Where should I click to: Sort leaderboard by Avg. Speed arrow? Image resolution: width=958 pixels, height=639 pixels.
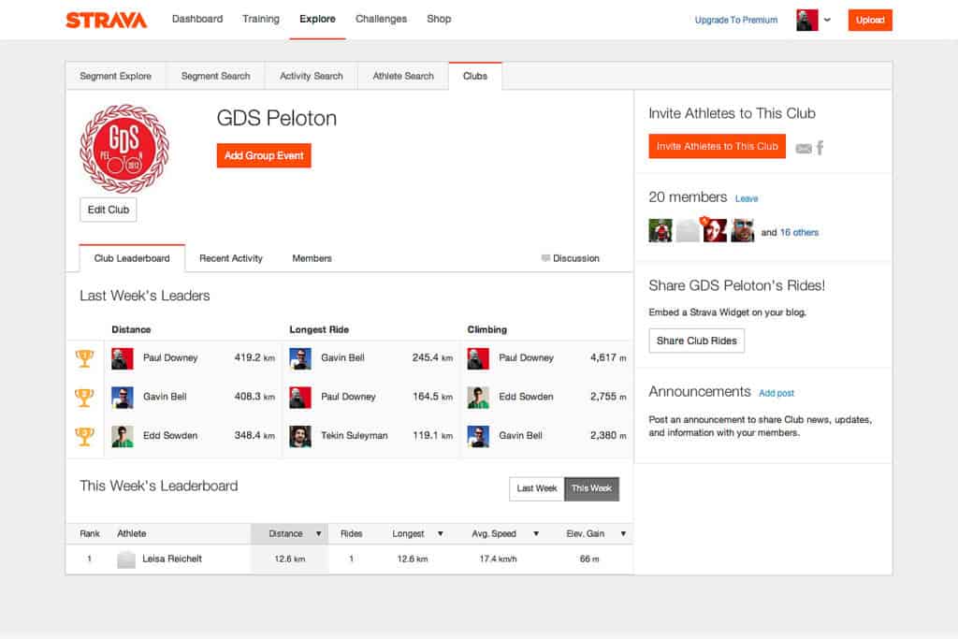tap(536, 534)
